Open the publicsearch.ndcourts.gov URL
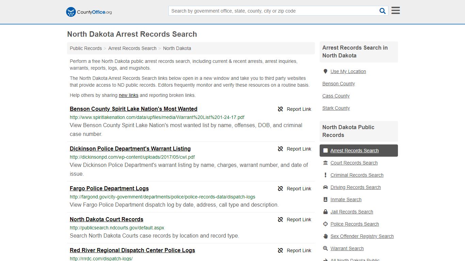The height and width of the screenshot is (261, 465). coord(117,228)
